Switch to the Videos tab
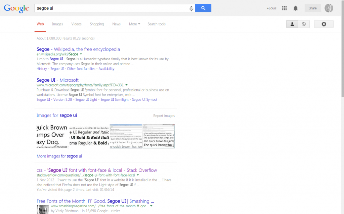344x214 pixels. pos(76,24)
